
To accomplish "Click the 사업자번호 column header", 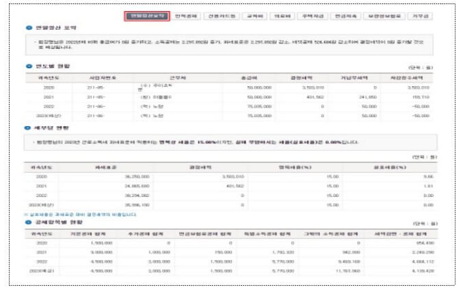I will coord(103,78).
